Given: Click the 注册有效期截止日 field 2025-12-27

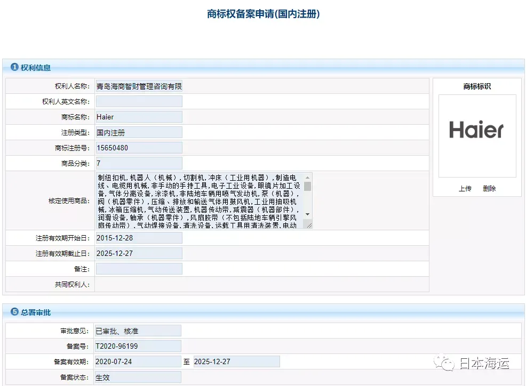Looking at the screenshot, I should (139, 253).
